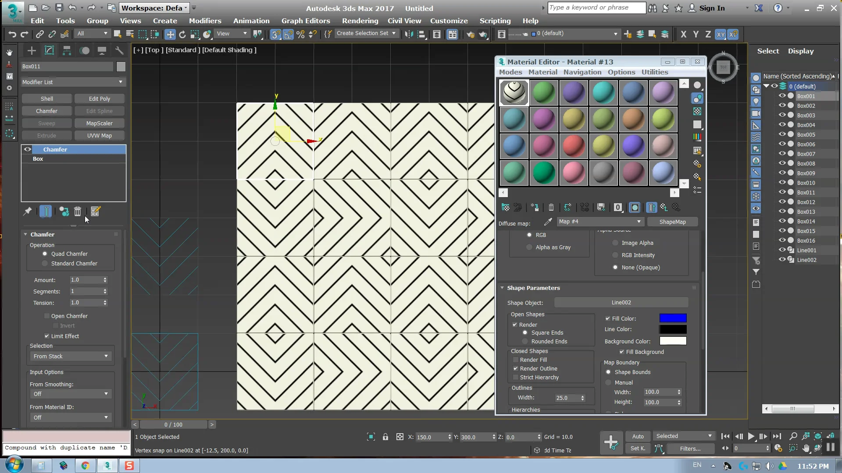Toggle the Percent Snap icon
Image resolution: width=842 pixels, height=473 pixels.
pos(300,34)
